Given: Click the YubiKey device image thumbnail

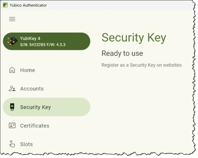Looking at the screenshot, I should pyautogui.click(x=12, y=41).
